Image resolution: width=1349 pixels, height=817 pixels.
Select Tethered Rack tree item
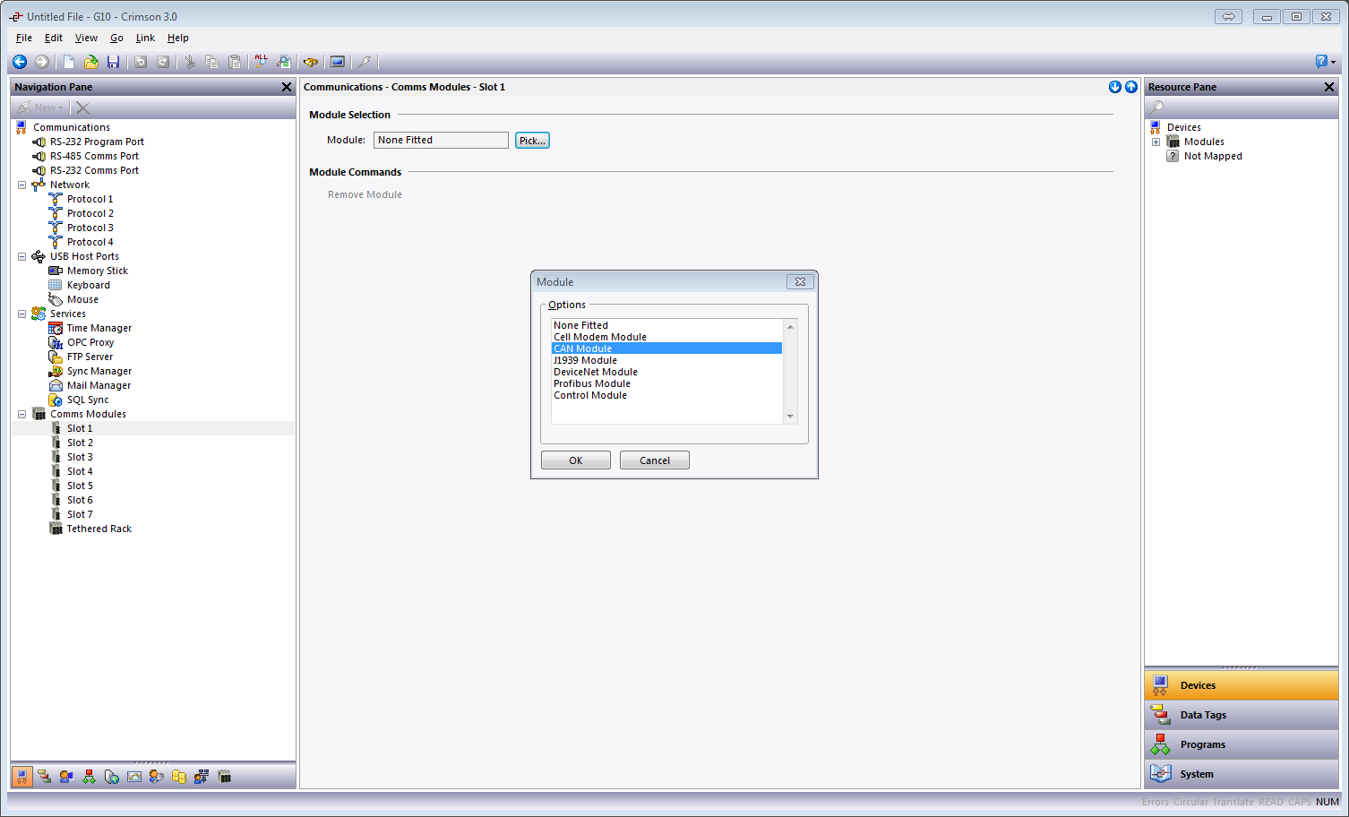point(99,529)
